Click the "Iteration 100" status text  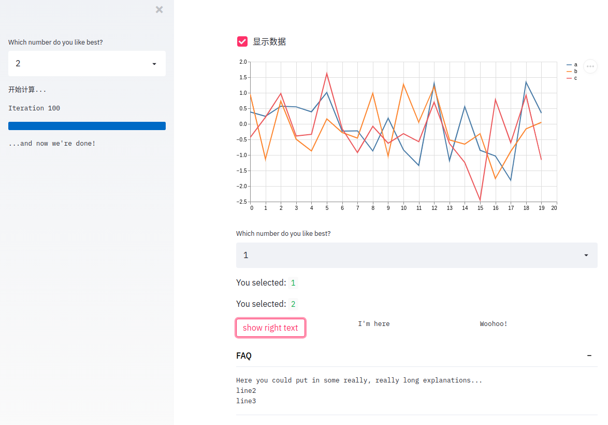point(34,108)
